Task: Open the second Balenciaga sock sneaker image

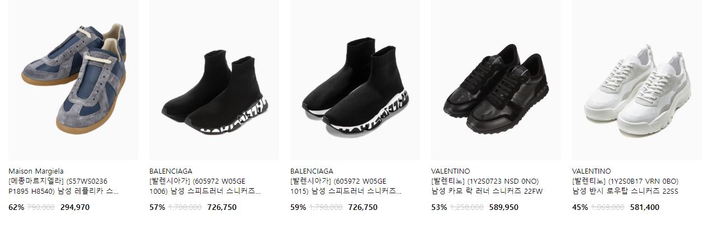Action: (355, 80)
